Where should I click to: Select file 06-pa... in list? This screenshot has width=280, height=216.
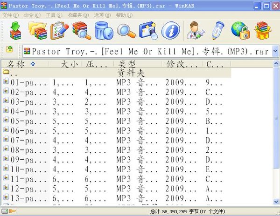(x=28, y=131)
